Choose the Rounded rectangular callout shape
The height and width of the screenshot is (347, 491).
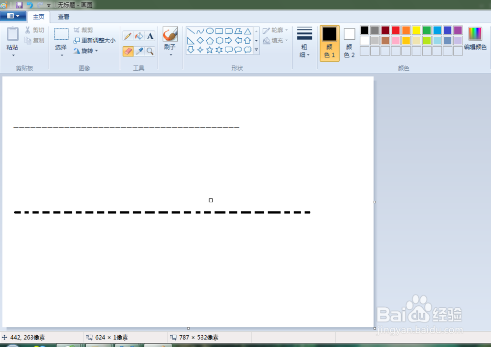[229, 50]
